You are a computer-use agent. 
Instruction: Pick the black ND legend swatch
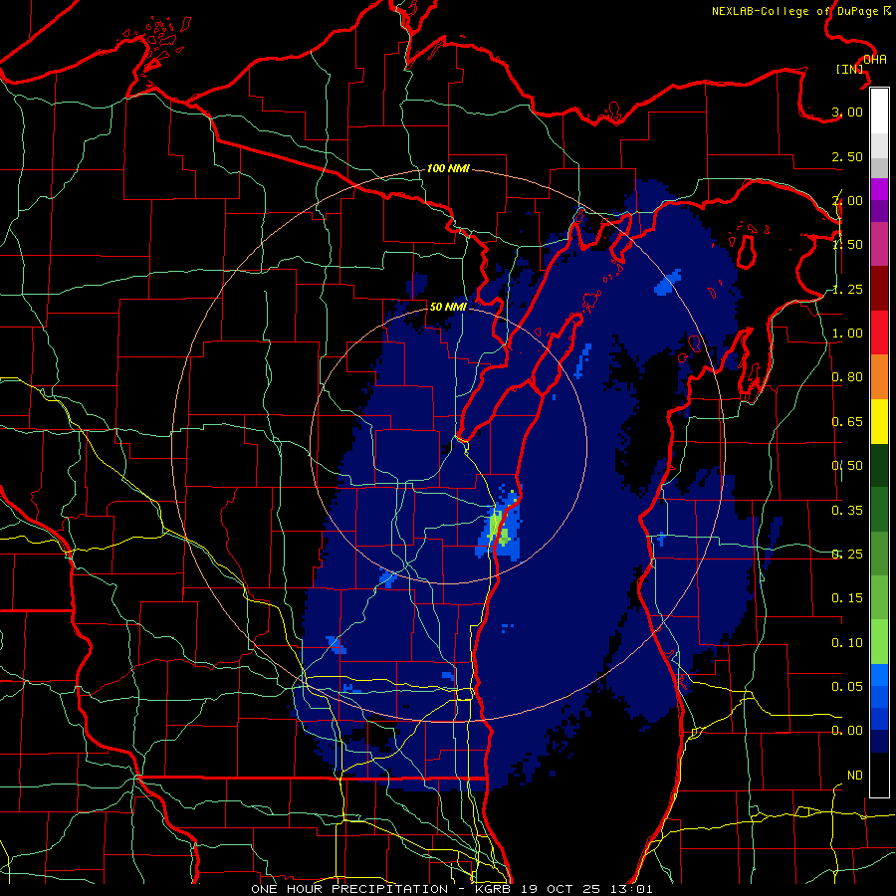click(x=879, y=775)
